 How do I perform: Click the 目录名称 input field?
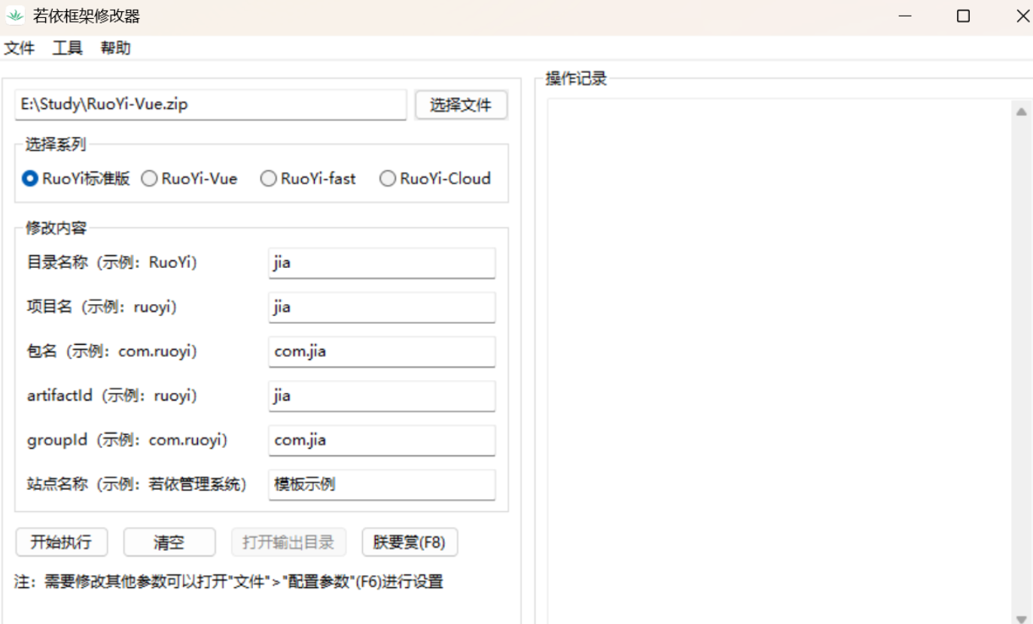[x=382, y=263]
